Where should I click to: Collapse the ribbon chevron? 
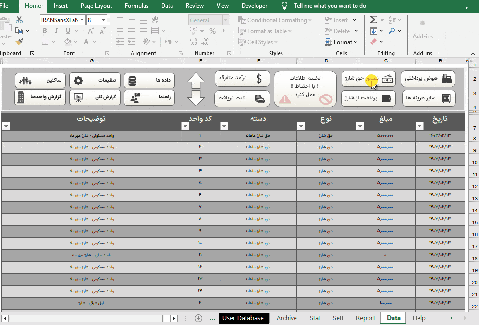(473, 54)
